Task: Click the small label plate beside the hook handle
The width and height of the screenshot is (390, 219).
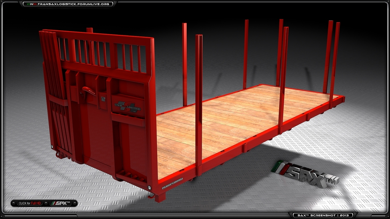Action: (103, 99)
